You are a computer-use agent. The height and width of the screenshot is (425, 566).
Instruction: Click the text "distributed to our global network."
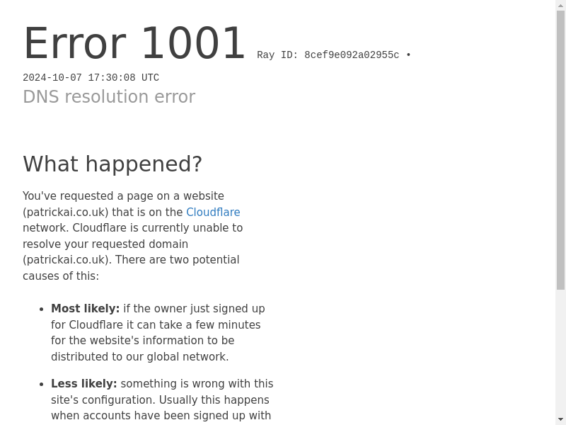click(139, 357)
